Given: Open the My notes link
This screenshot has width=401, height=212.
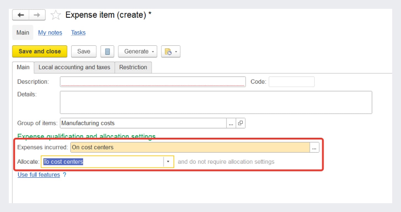Looking at the screenshot, I should pos(50,33).
